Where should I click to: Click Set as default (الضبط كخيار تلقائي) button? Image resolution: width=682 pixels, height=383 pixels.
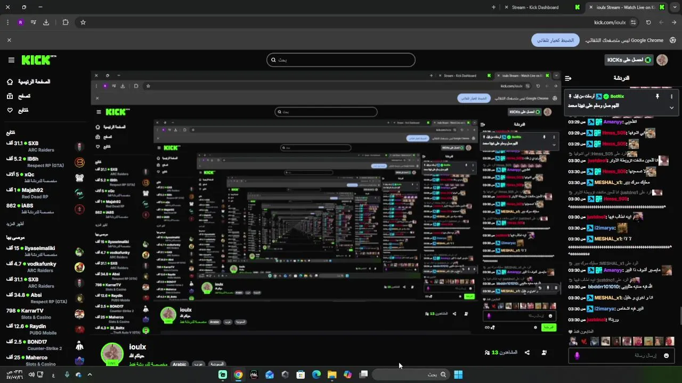pos(555,40)
